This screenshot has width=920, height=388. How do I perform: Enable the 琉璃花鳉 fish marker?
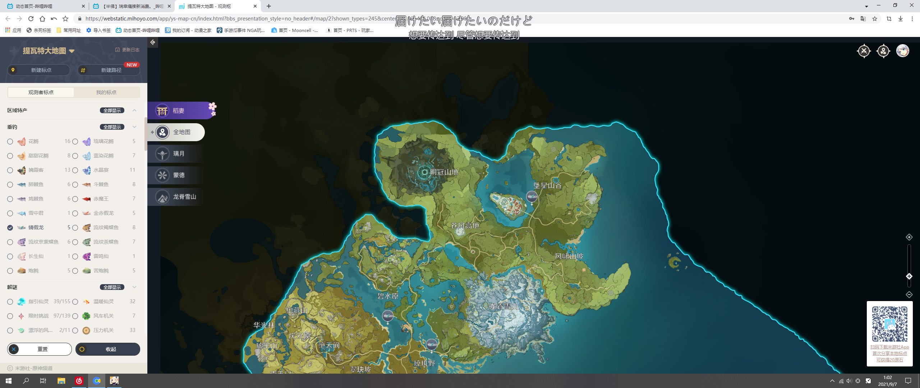75,142
